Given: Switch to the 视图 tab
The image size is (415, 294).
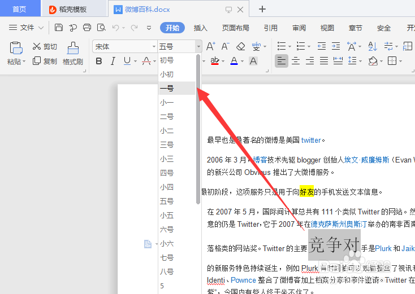Looking at the screenshot, I should tap(327, 28).
